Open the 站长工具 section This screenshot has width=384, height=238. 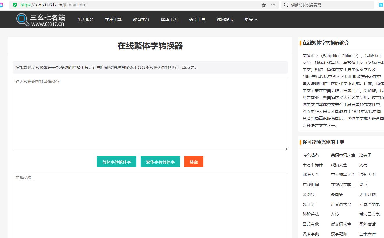(197, 19)
